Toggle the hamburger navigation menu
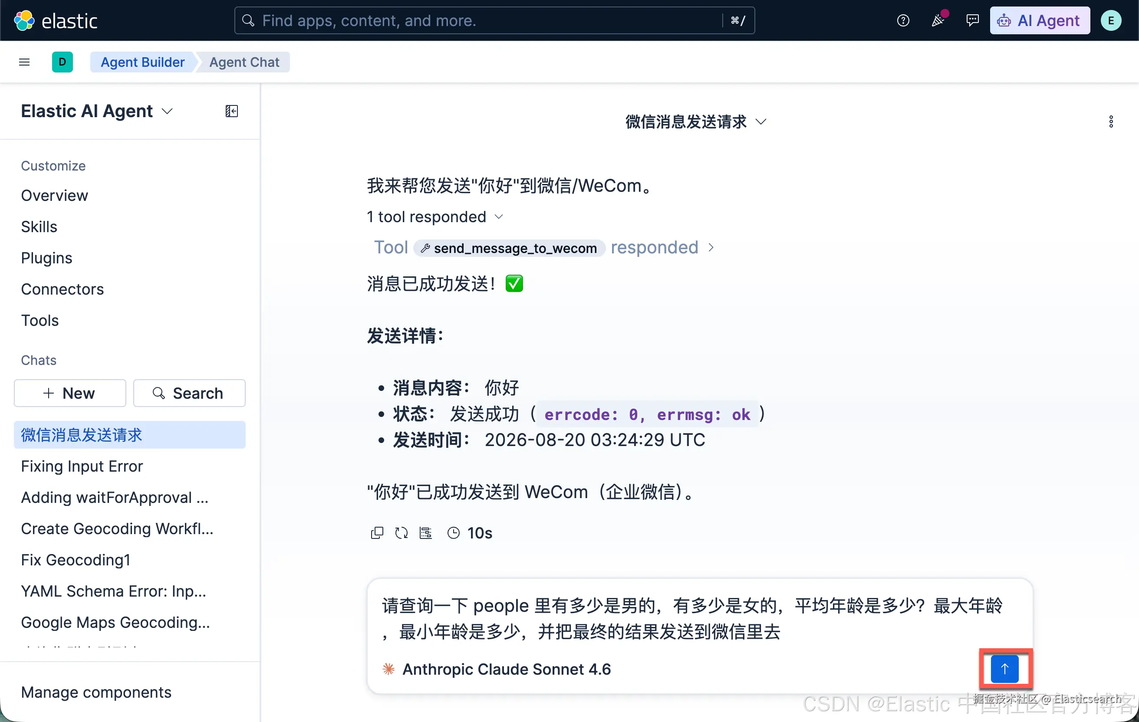 (24, 62)
